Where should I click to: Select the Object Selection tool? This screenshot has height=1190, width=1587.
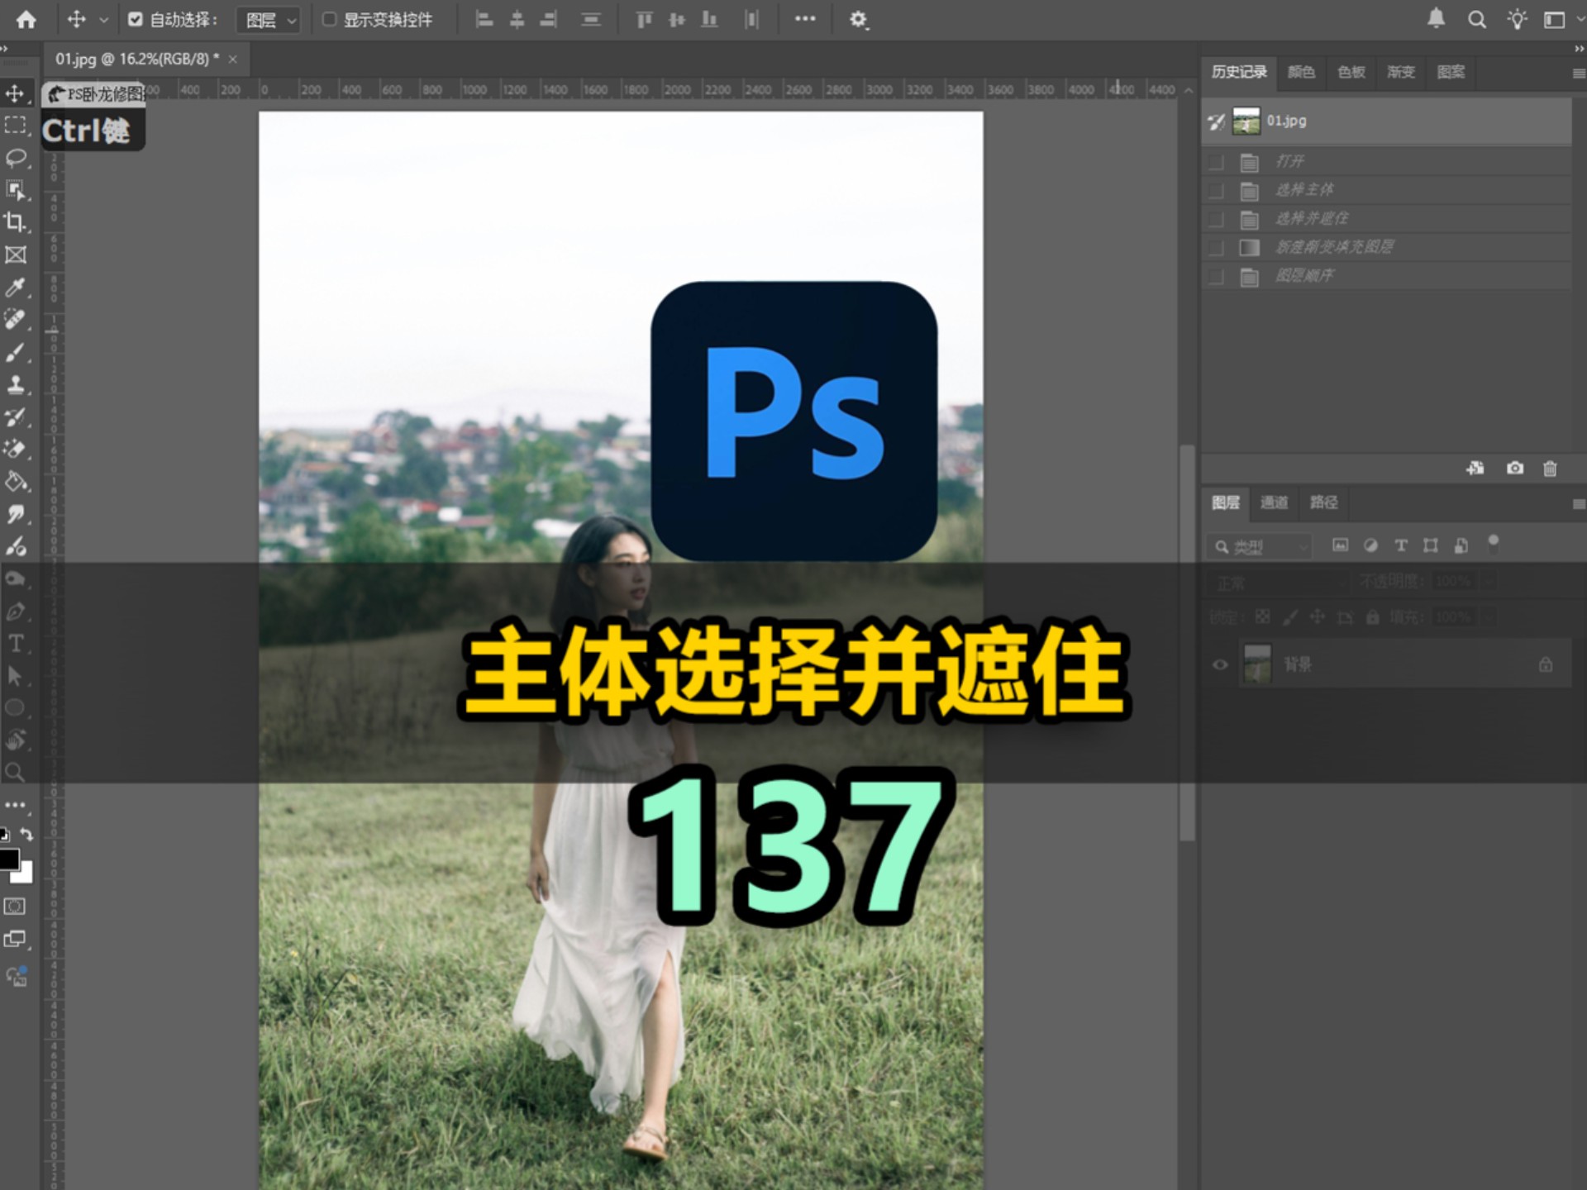pos(15,190)
